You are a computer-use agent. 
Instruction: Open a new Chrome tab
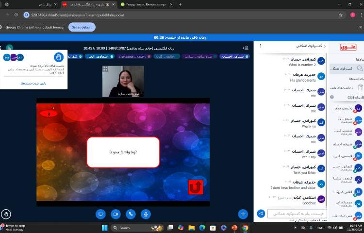(180, 4)
